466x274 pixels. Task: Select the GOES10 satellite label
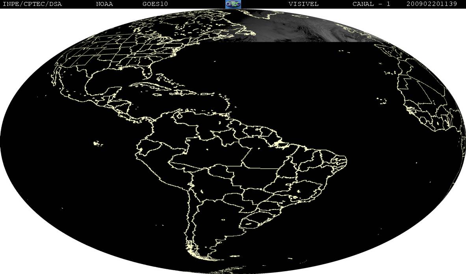pyautogui.click(x=155, y=4)
